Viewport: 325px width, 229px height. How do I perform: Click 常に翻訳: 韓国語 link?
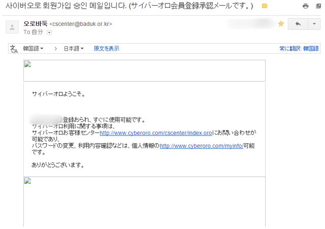point(299,49)
